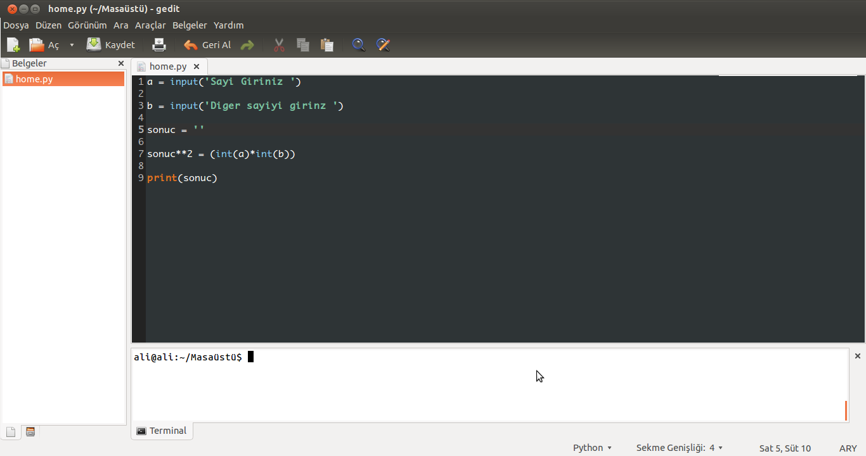Show the file browser side panel icon
The height and width of the screenshot is (456, 866).
[30, 432]
